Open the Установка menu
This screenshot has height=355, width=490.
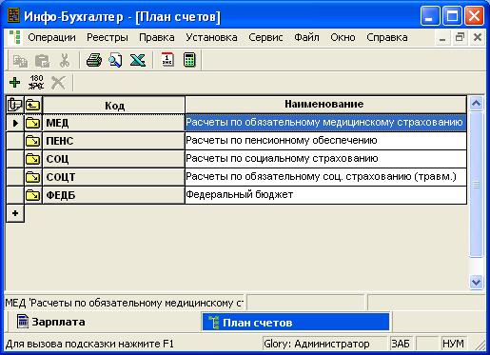coord(211,37)
